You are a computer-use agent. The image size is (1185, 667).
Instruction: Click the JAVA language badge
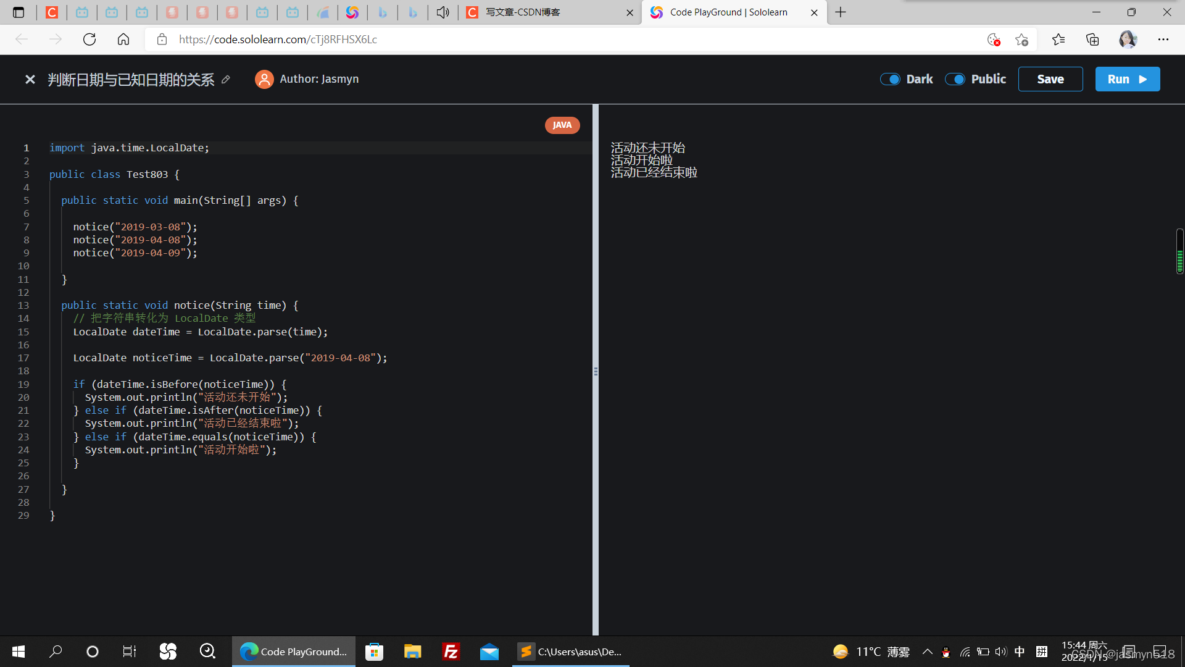[x=562, y=125]
